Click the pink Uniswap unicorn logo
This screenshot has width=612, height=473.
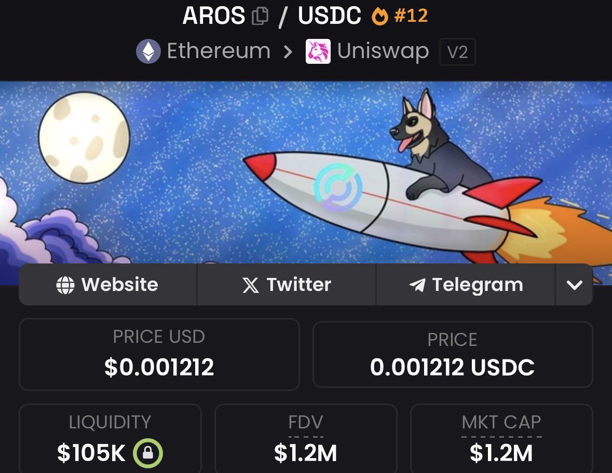tap(318, 51)
